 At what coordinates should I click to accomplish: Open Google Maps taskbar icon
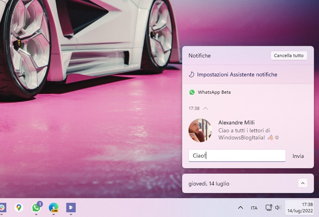click(19, 208)
